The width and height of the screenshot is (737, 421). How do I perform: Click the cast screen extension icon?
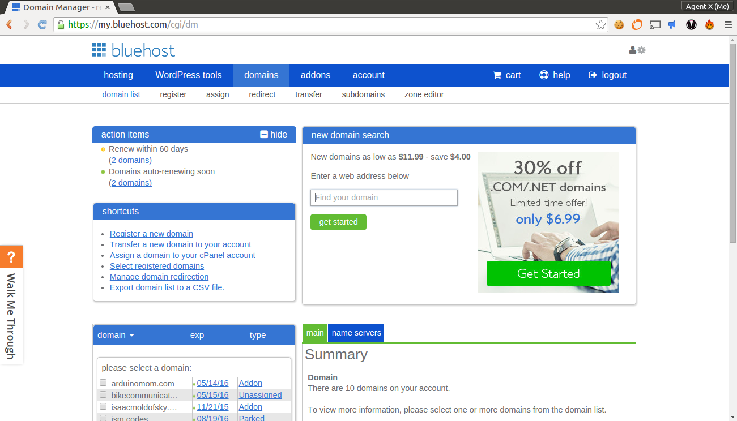[655, 24]
